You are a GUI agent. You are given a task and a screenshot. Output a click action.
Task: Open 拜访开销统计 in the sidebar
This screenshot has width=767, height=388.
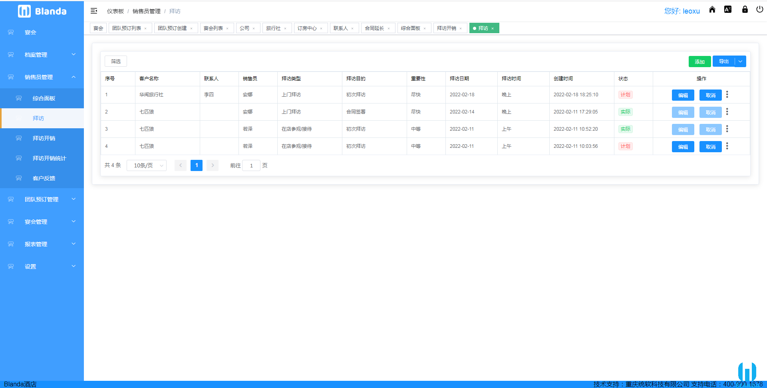pyautogui.click(x=49, y=158)
